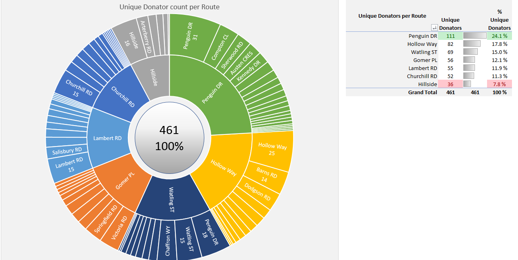The width and height of the screenshot is (518, 260).
Task: Select the navy Watling ST inner ring segment
Action: (171, 199)
